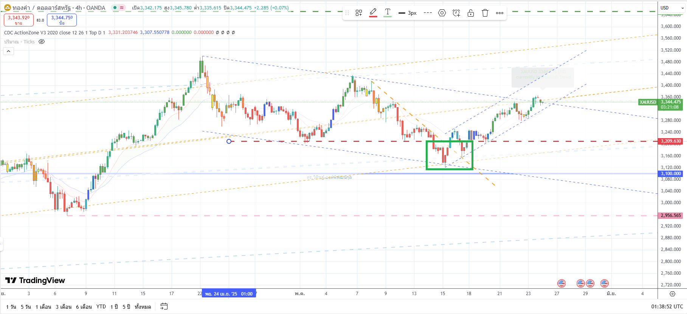Click the text color T icon
This screenshot has width=687, height=314.
(x=388, y=12)
